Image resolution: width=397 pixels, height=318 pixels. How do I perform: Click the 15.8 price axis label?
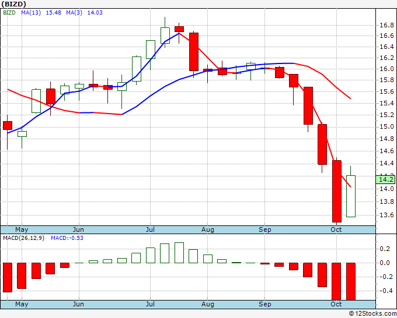click(x=386, y=80)
